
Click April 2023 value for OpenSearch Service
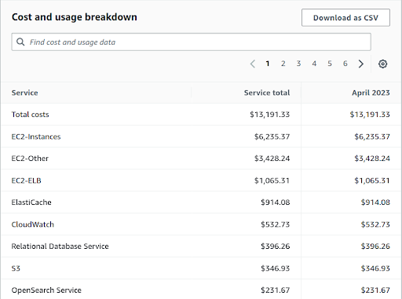coord(375,290)
